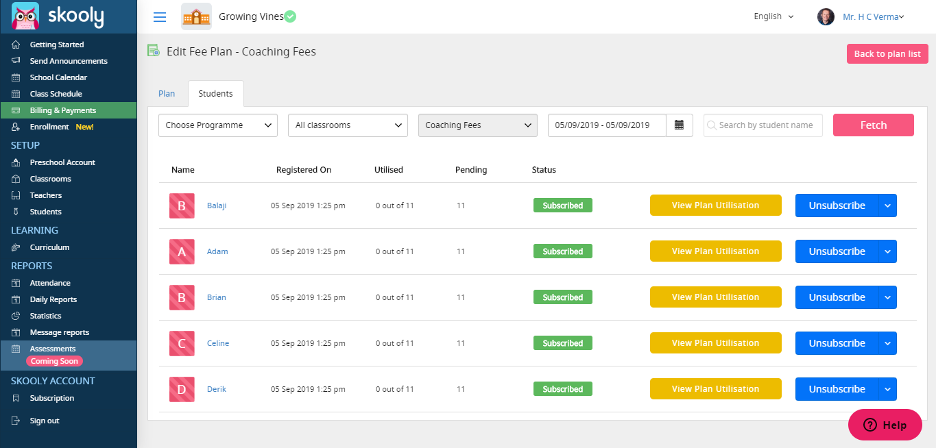This screenshot has width=936, height=448.
Task: Click Celine's '0 out of 11' utilised value
Action: pos(395,343)
